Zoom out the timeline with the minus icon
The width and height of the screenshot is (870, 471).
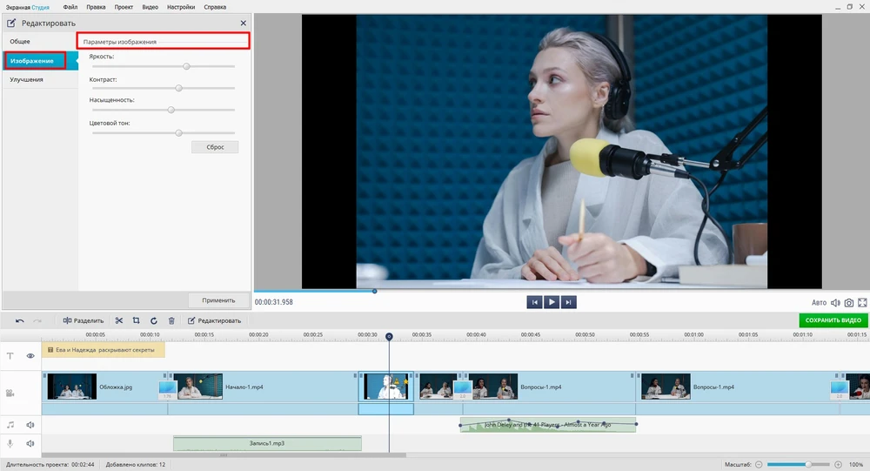(x=759, y=465)
